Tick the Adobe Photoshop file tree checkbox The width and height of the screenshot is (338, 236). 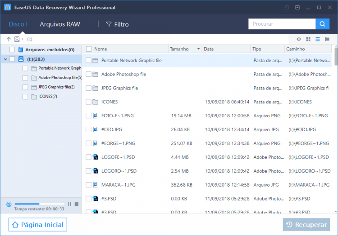point(25,78)
